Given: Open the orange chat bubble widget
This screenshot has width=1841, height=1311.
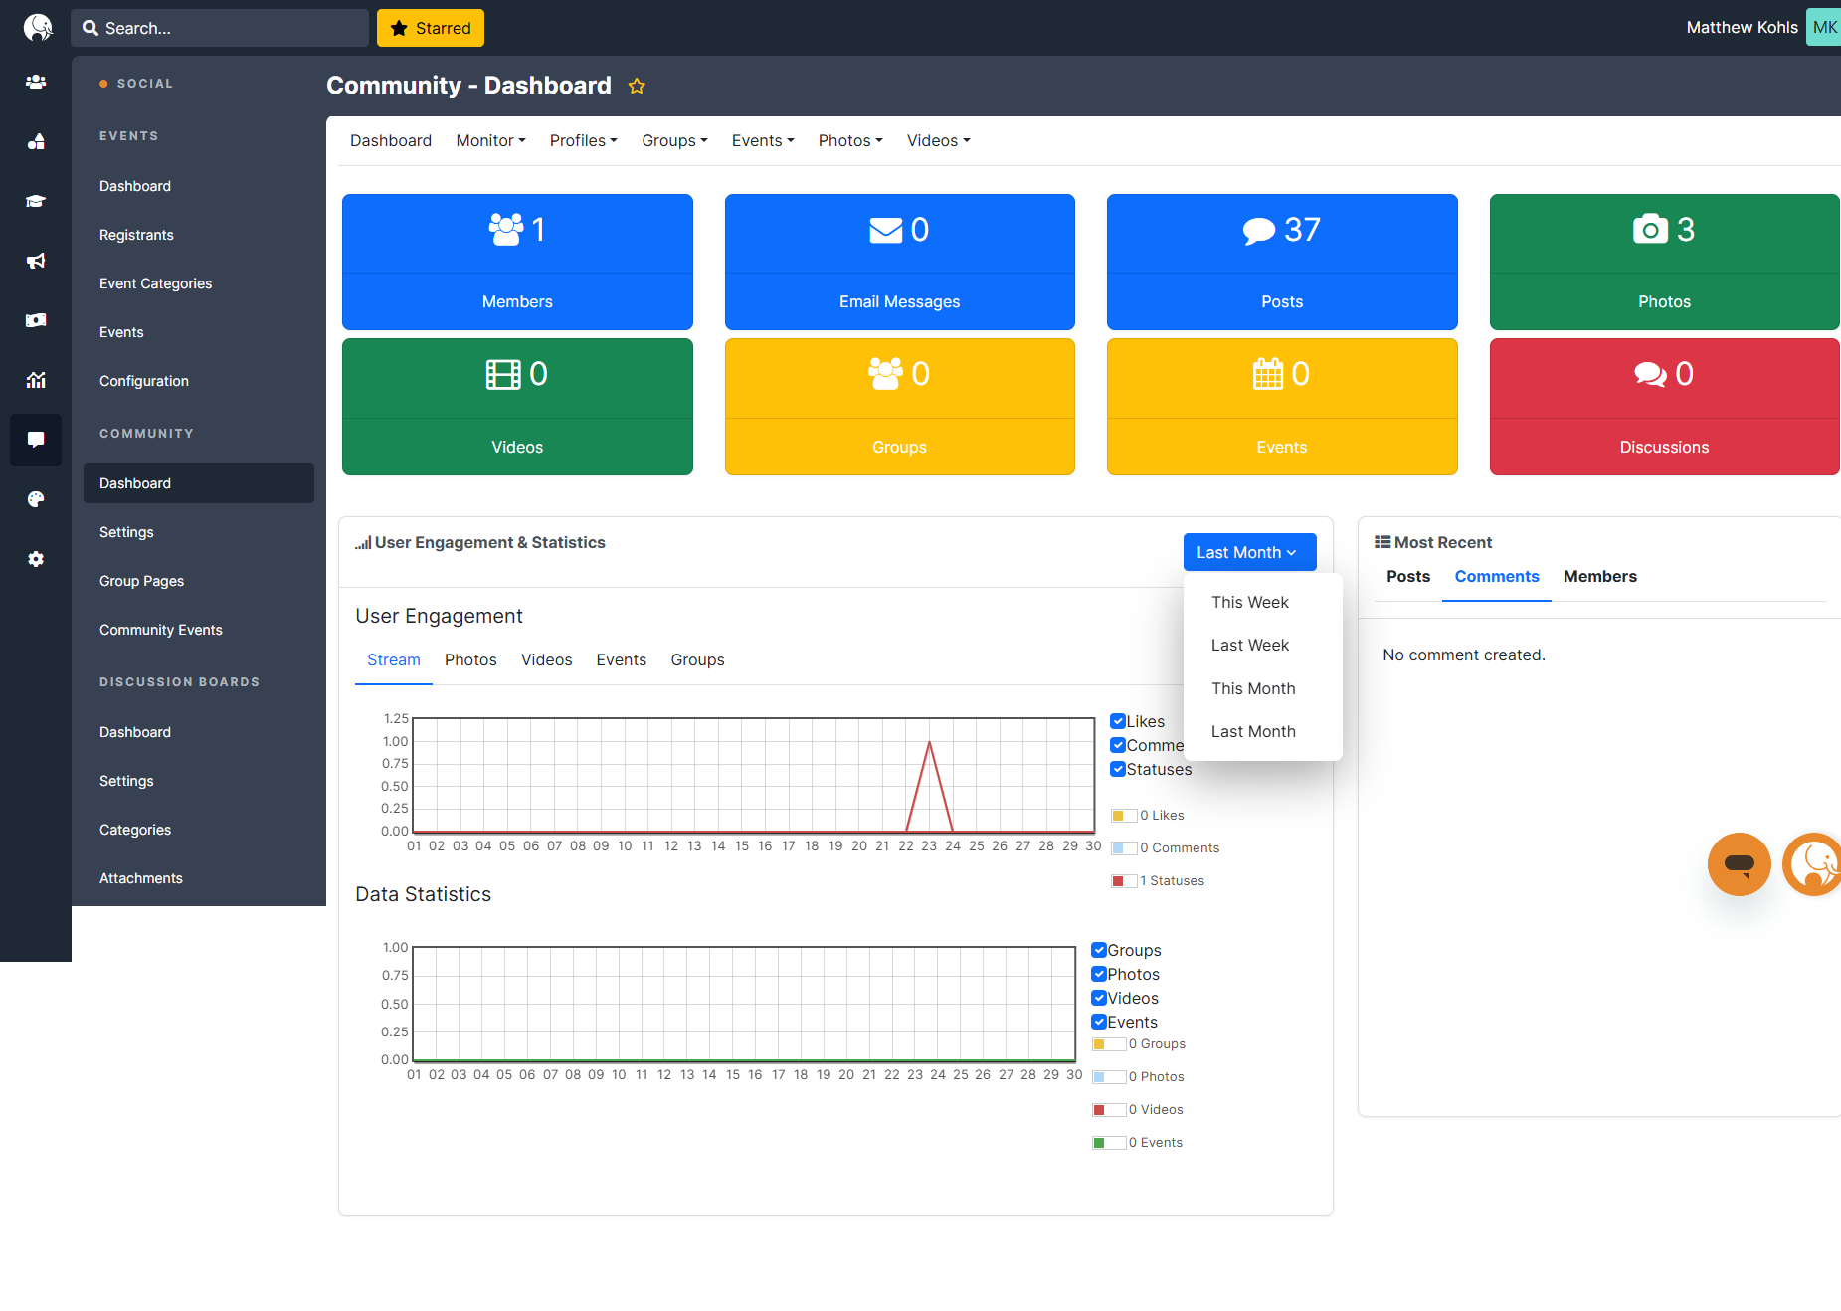Looking at the screenshot, I should coord(1739,863).
